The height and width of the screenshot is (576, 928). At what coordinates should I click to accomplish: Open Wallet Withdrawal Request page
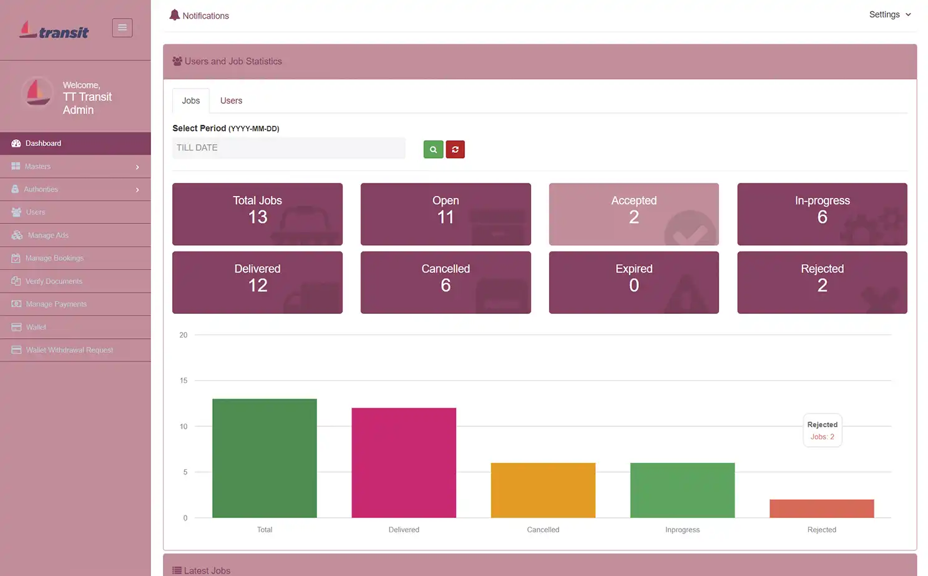(x=69, y=349)
